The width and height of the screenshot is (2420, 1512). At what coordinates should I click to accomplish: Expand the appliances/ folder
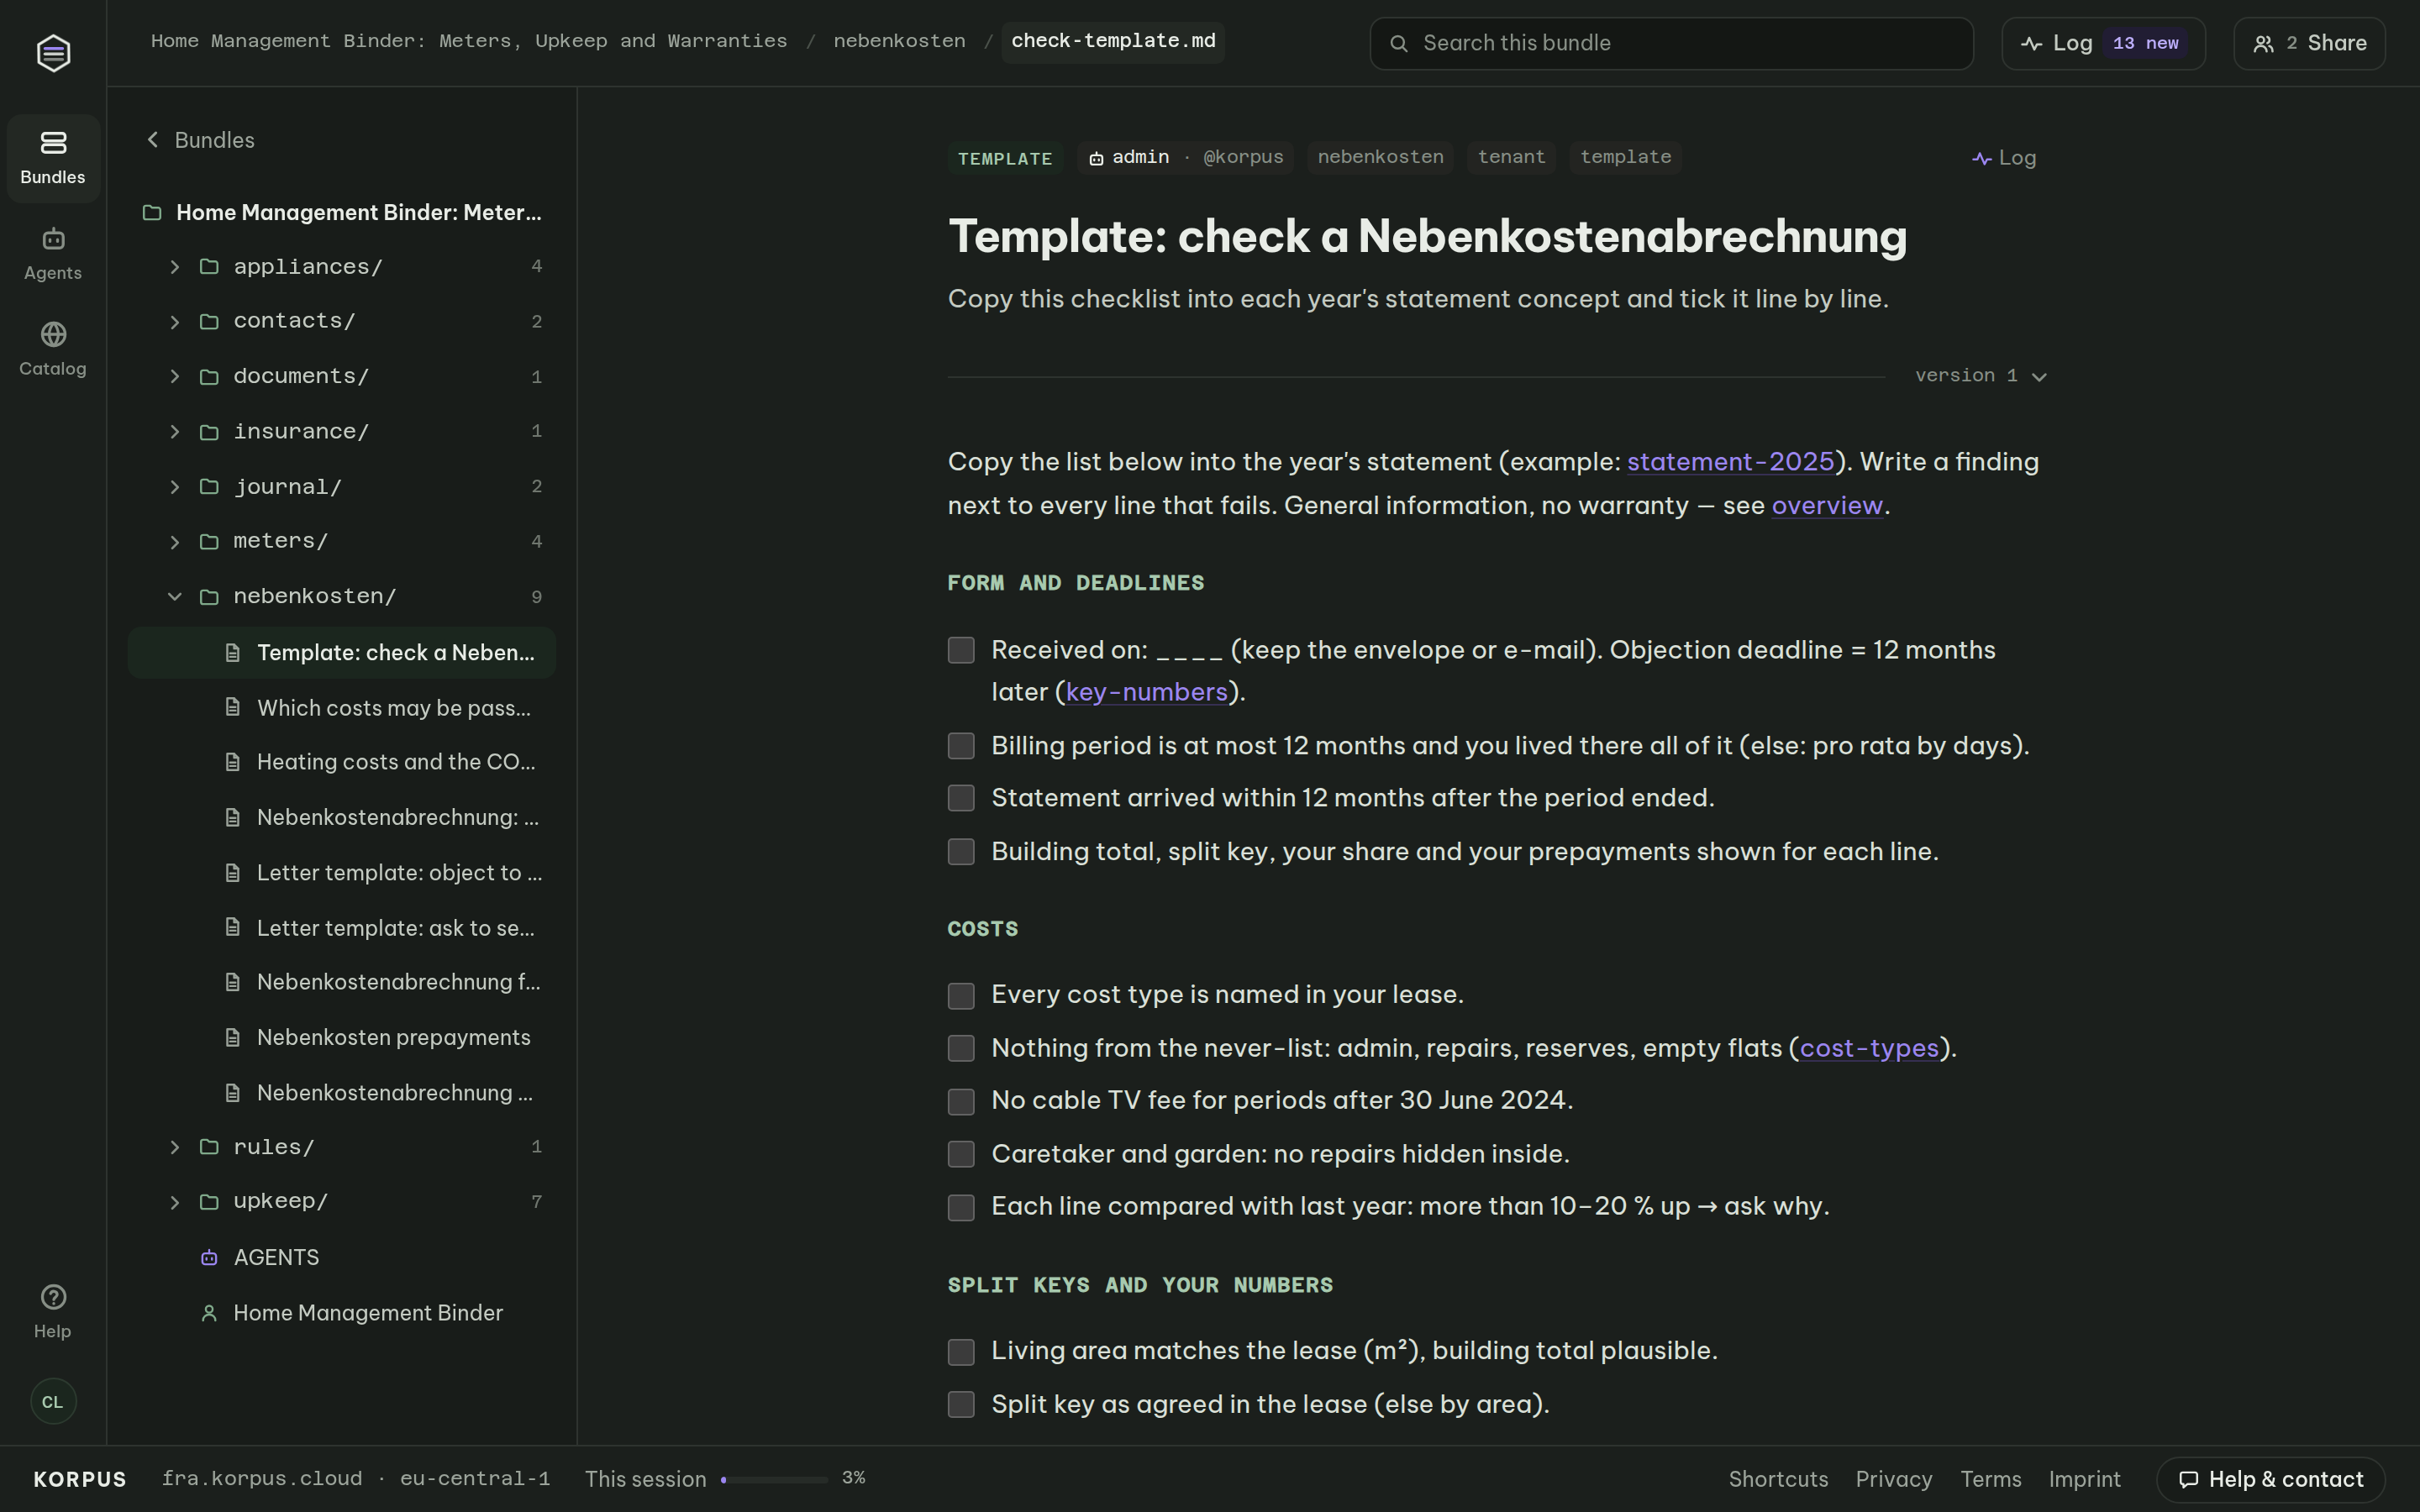point(175,267)
